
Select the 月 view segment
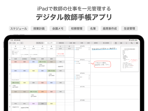pyautogui.click(x=14, y=43)
